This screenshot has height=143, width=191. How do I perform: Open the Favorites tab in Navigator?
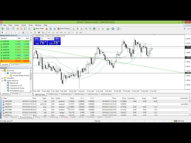(x=15, y=94)
